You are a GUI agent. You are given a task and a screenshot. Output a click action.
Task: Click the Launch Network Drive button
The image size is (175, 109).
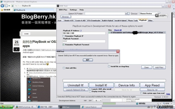pyautogui.click(x=76, y=90)
